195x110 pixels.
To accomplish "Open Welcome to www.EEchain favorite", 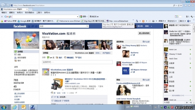I will 68,21.
